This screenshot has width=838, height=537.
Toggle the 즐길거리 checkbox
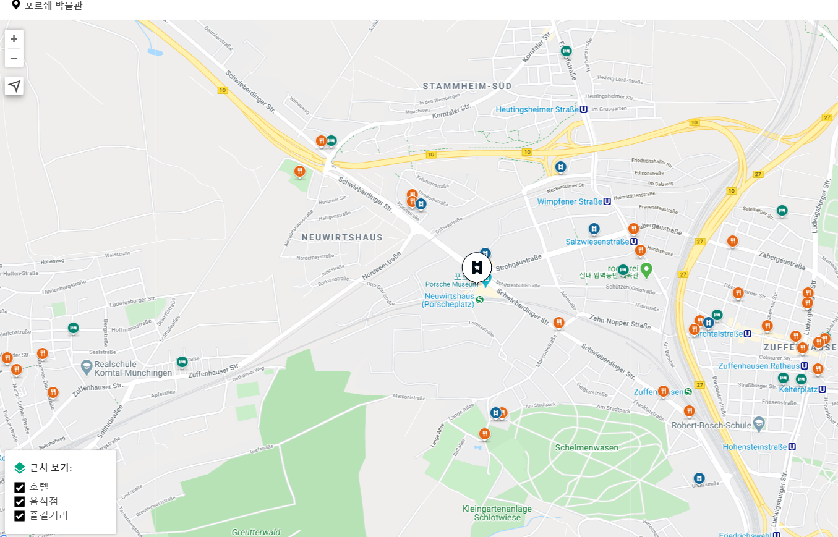click(x=20, y=515)
